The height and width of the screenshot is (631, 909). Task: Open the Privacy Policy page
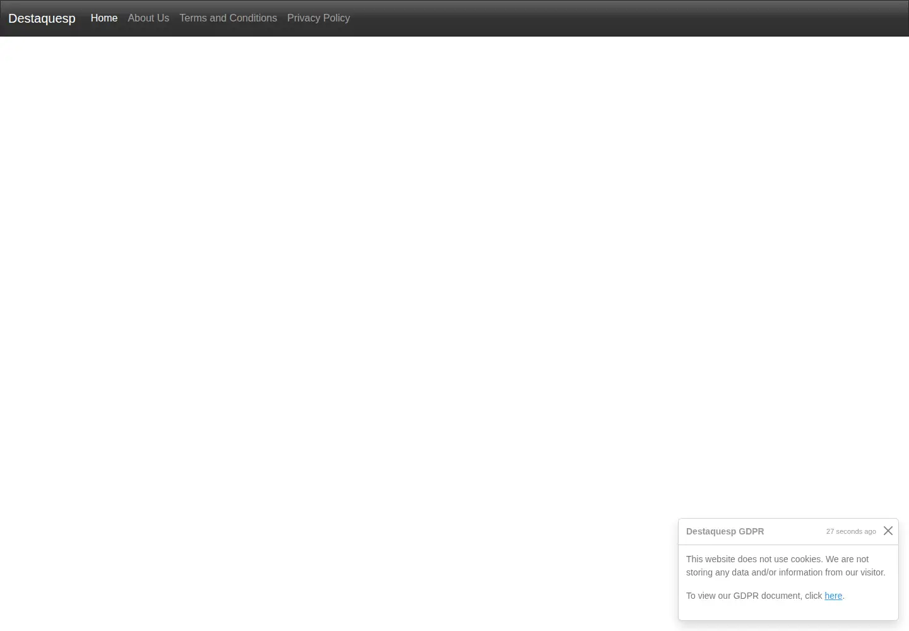point(318,18)
